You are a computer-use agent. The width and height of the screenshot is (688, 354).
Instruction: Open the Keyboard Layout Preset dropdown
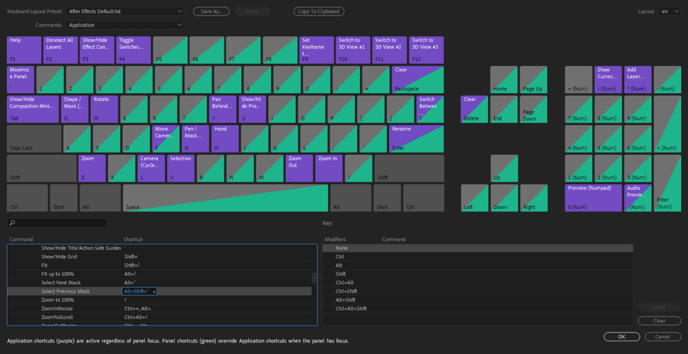[x=125, y=11]
